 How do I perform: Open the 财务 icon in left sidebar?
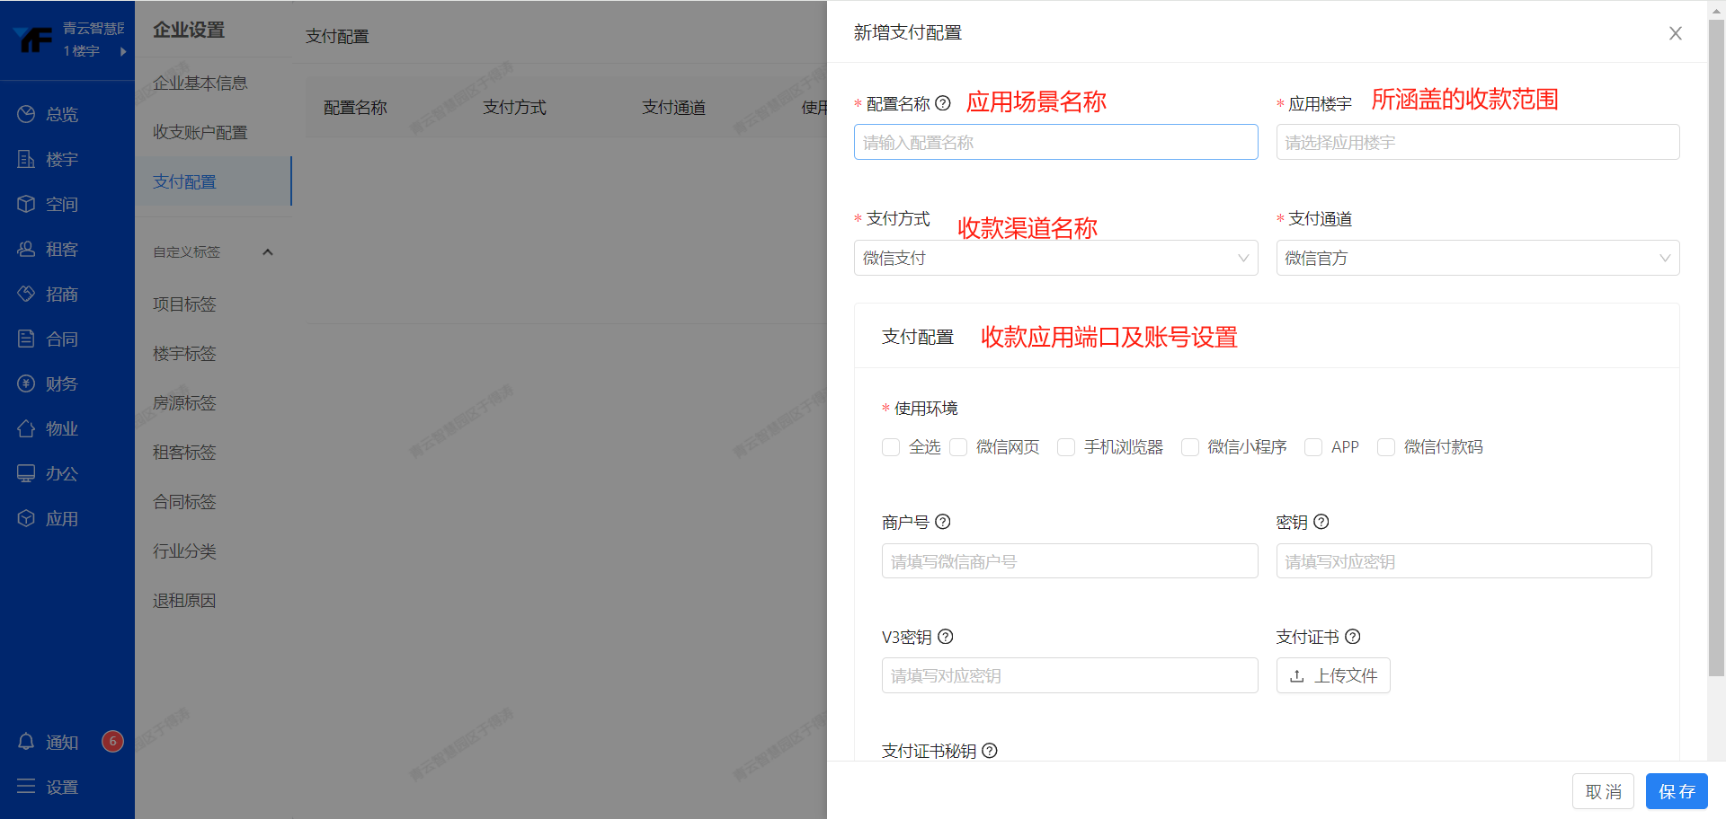[26, 384]
